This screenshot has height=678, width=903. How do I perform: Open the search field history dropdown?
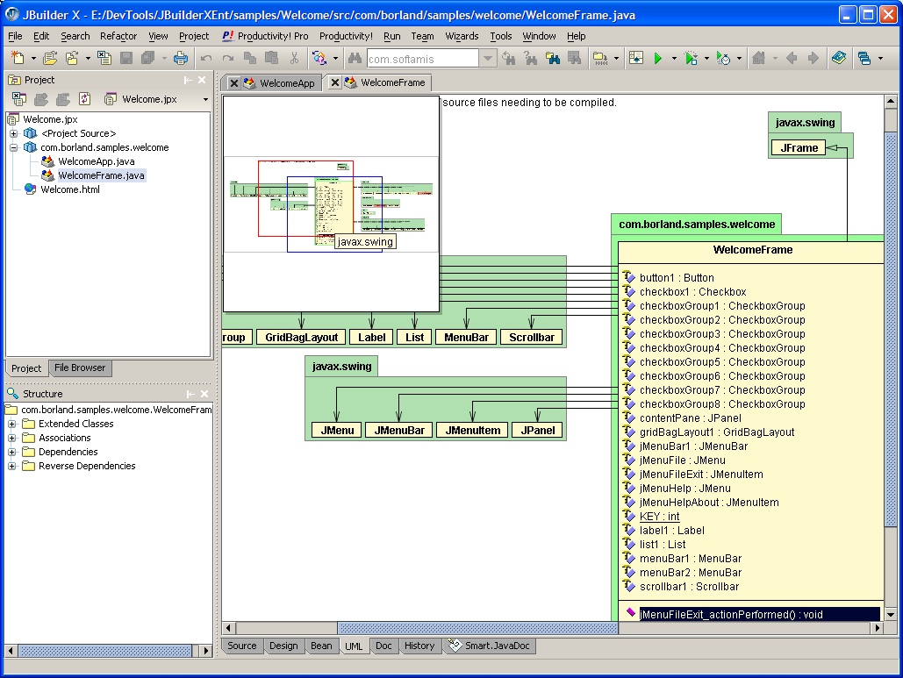(488, 58)
